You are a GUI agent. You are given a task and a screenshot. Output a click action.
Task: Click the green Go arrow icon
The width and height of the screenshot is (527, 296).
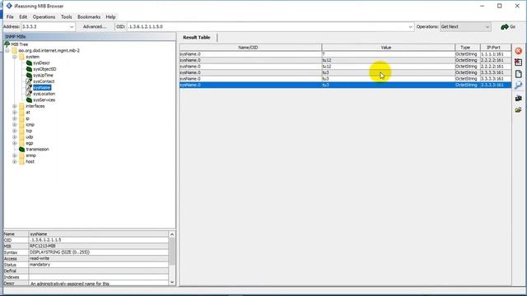505,27
